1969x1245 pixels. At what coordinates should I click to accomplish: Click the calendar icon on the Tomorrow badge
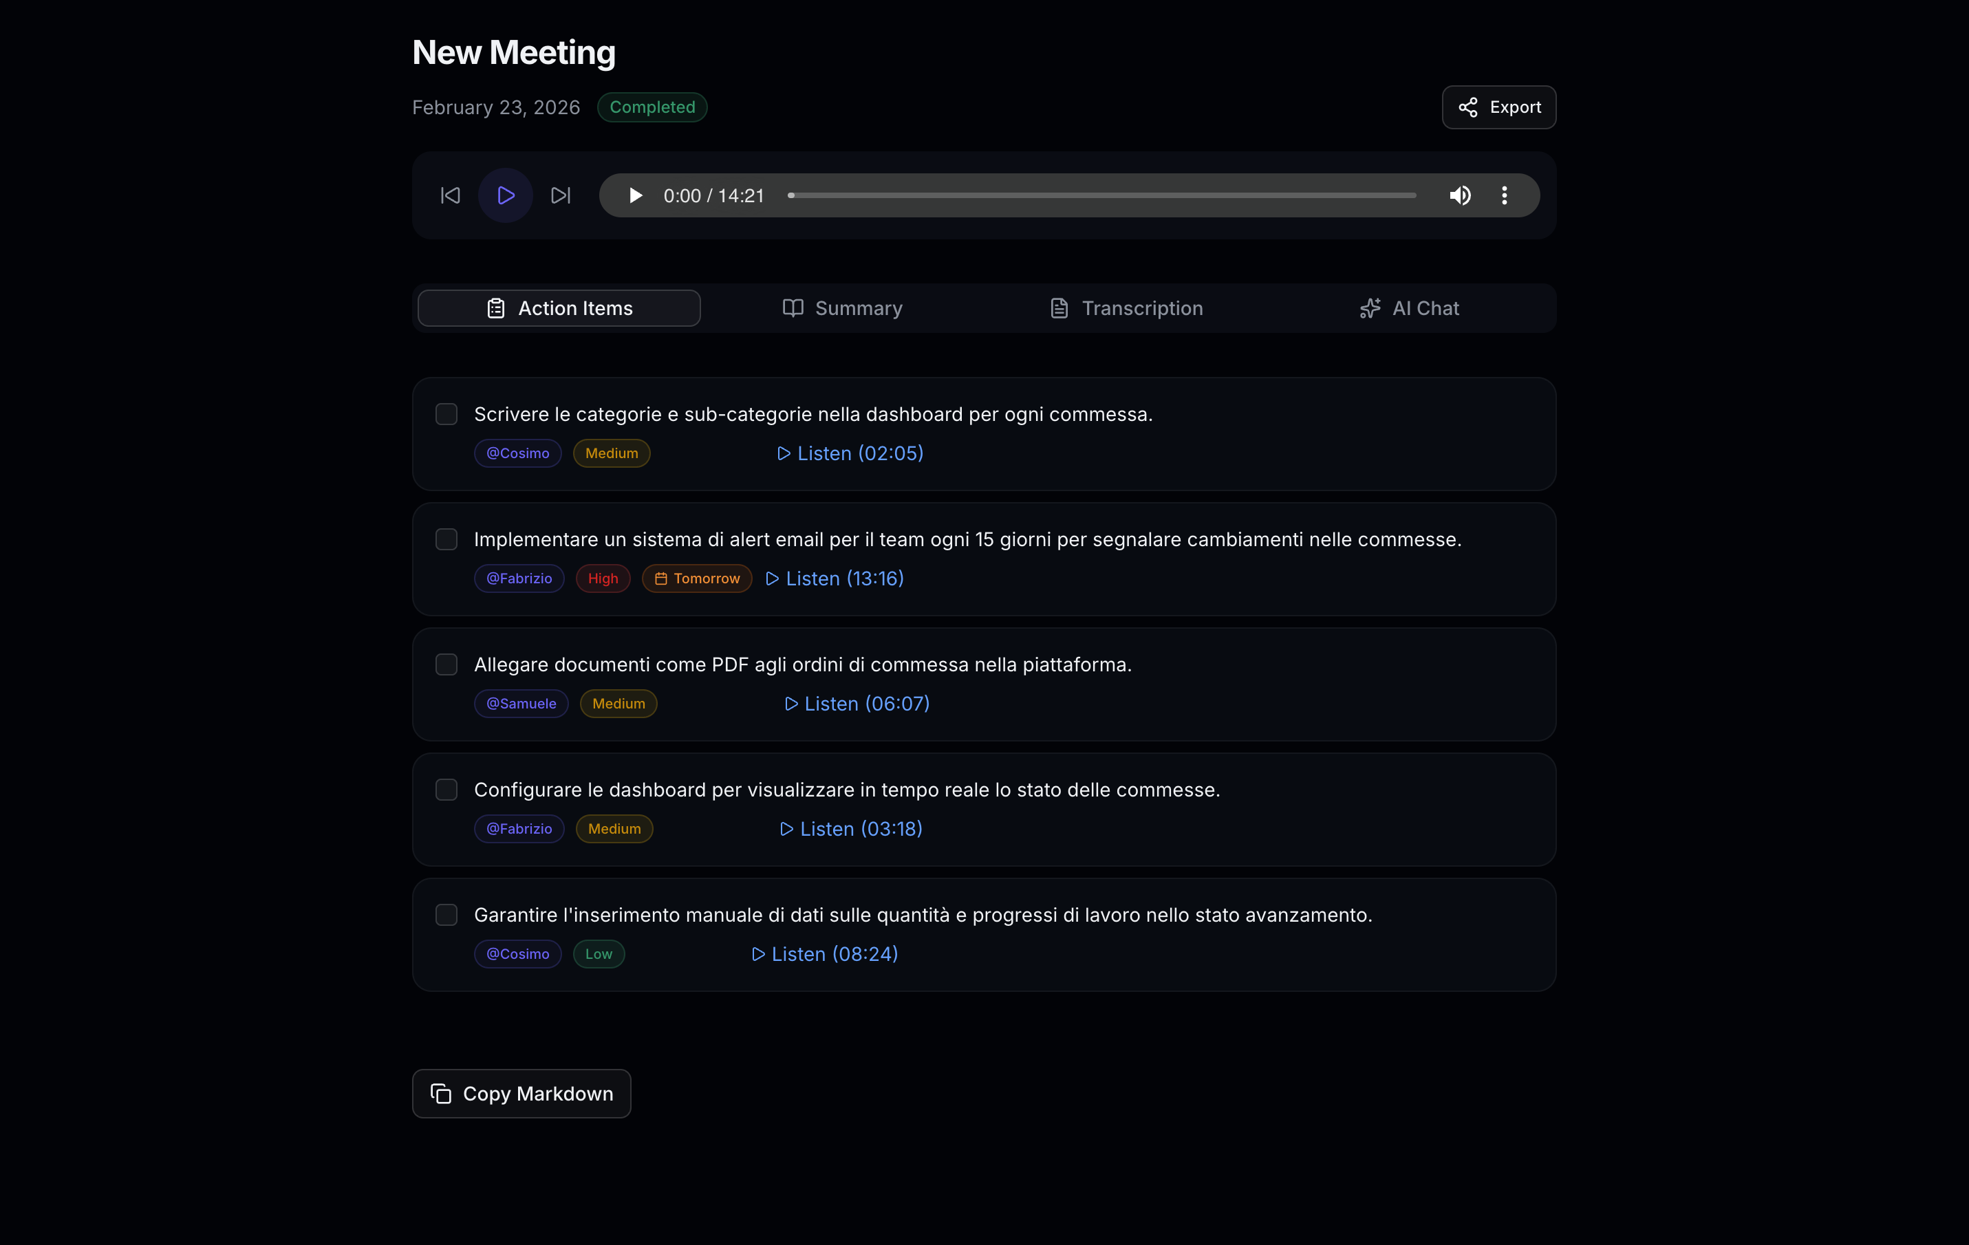(660, 578)
